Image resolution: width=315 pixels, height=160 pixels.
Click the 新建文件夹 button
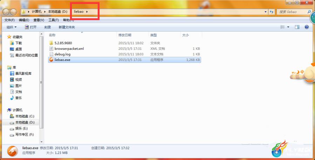click(x=67, y=27)
